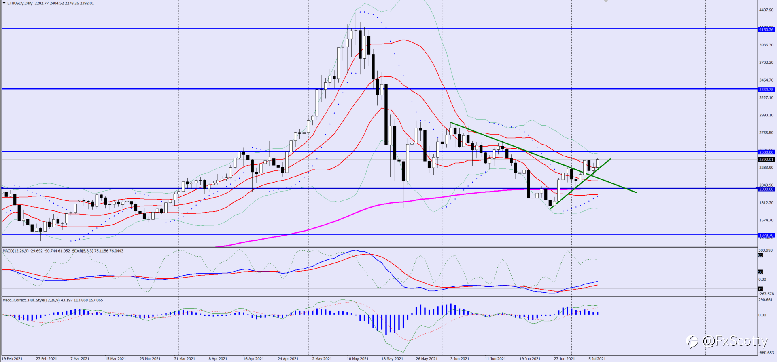Click the 290.661 Hull MACD scale value
Viewport: 777px width, 362px height.
tap(765, 300)
